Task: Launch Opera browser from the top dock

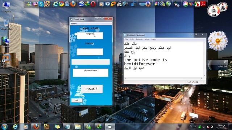Action: coord(93,4)
